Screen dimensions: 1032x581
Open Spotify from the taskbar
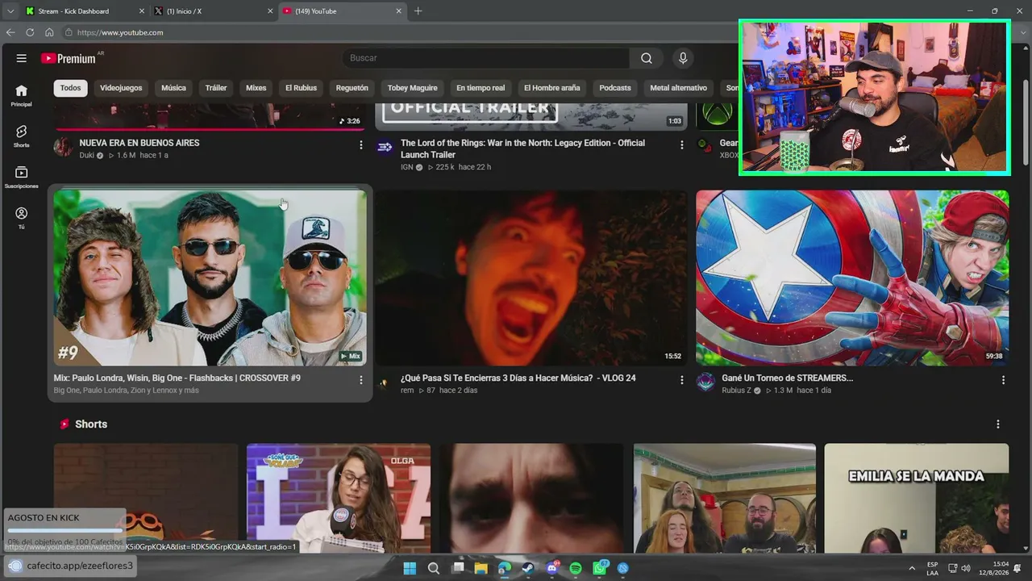(x=576, y=568)
